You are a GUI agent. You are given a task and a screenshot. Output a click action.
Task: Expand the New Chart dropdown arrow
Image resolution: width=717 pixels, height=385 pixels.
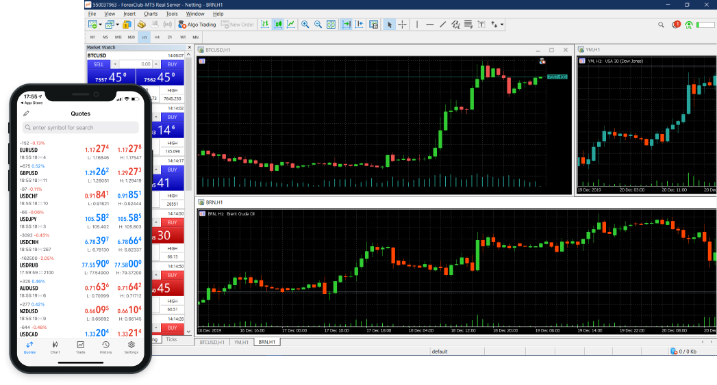click(x=100, y=25)
